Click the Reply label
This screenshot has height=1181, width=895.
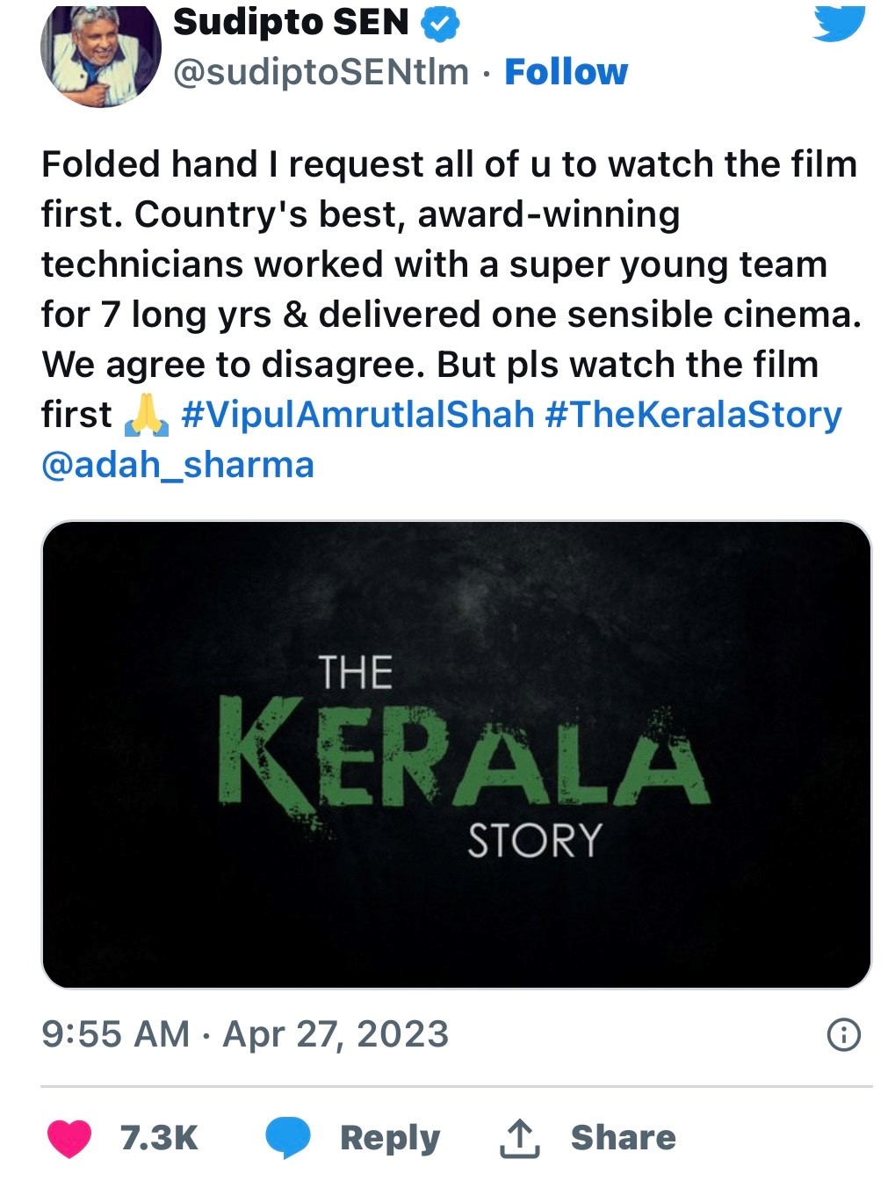tap(390, 1138)
